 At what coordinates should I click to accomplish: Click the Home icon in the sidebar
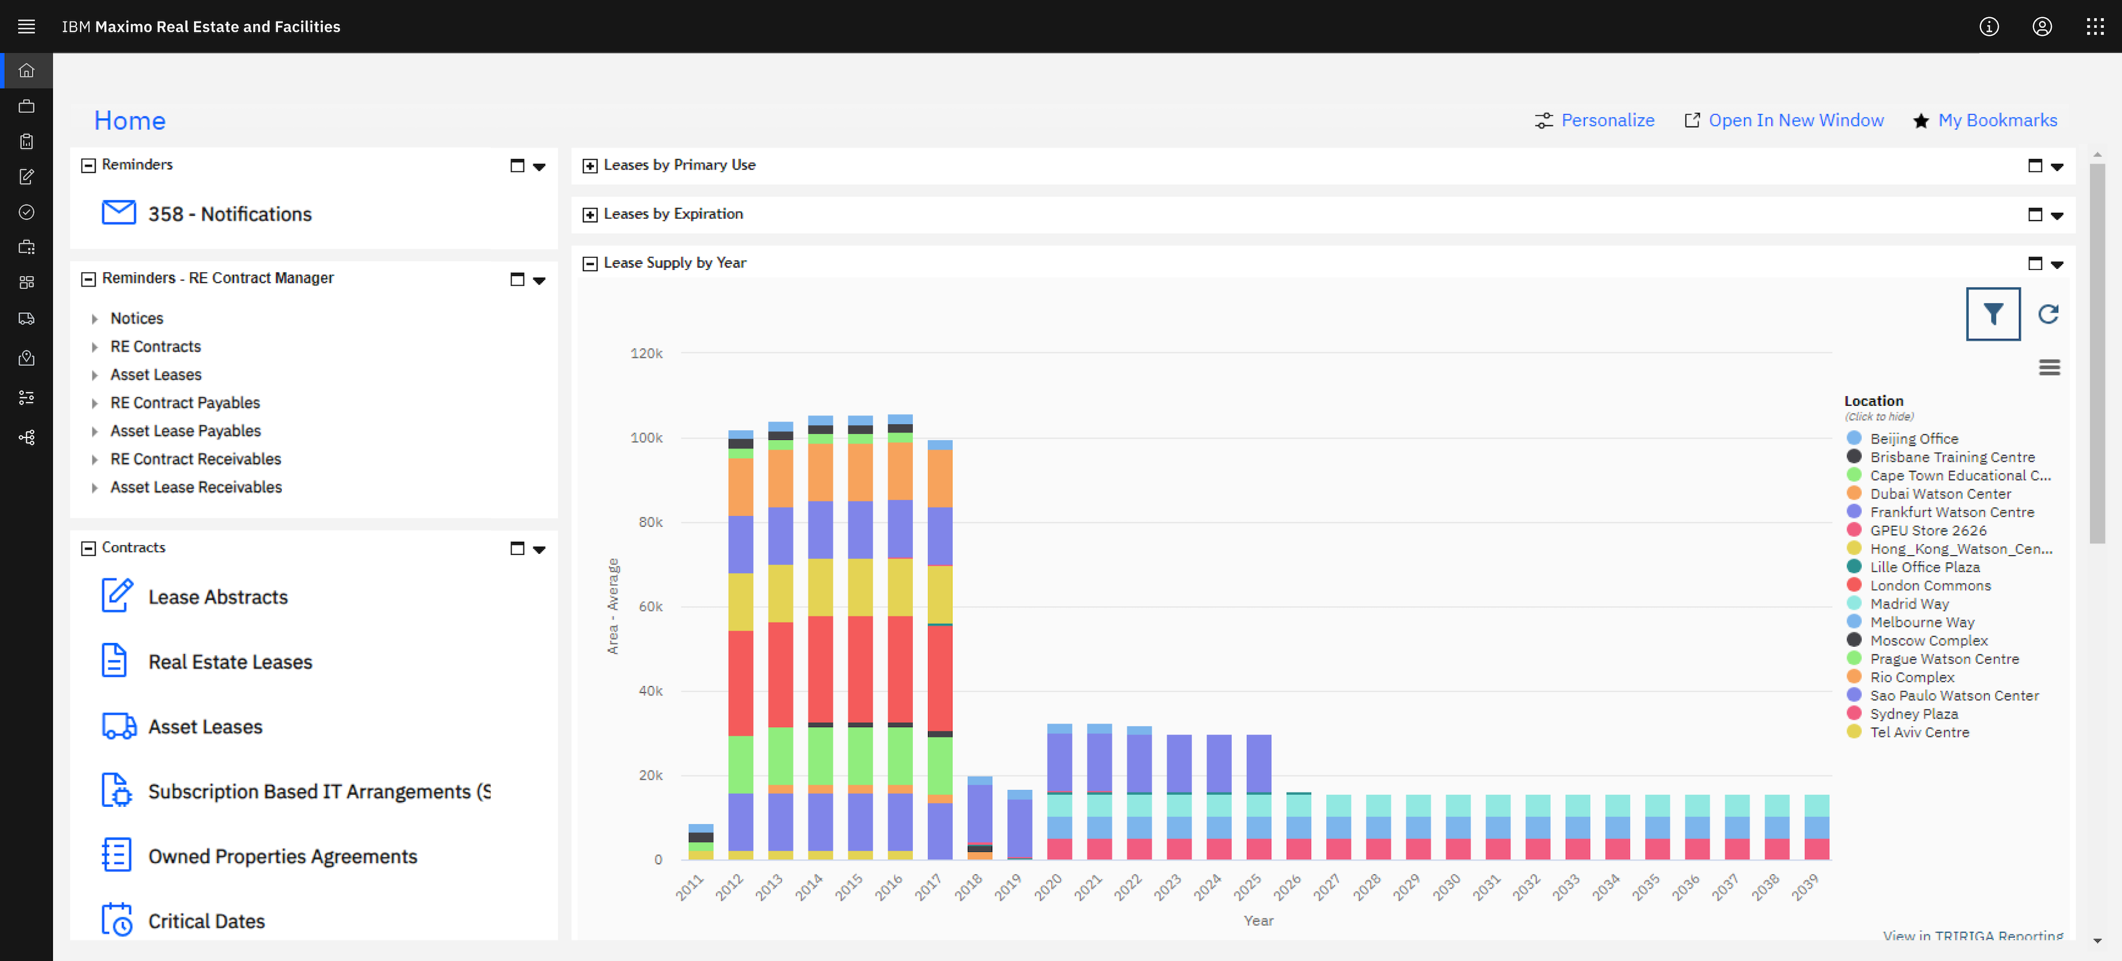pyautogui.click(x=26, y=71)
